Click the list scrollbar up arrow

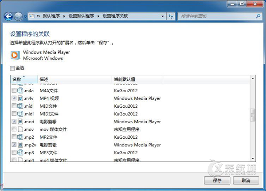click(x=253, y=78)
